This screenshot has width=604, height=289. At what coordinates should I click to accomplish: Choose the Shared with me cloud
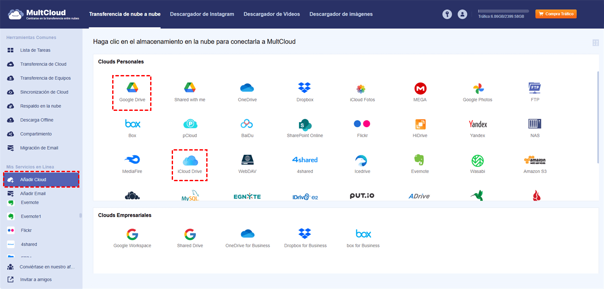tap(190, 88)
